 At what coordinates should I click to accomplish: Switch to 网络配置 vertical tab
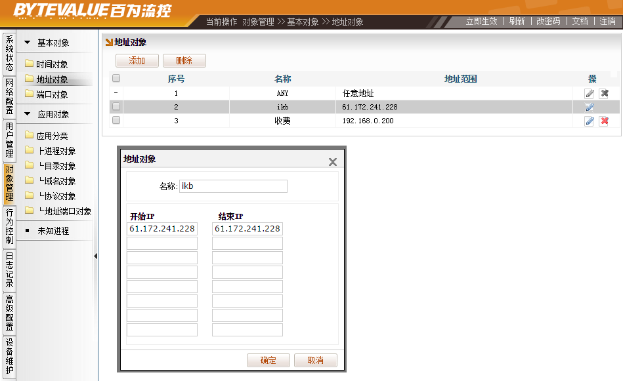tap(9, 96)
